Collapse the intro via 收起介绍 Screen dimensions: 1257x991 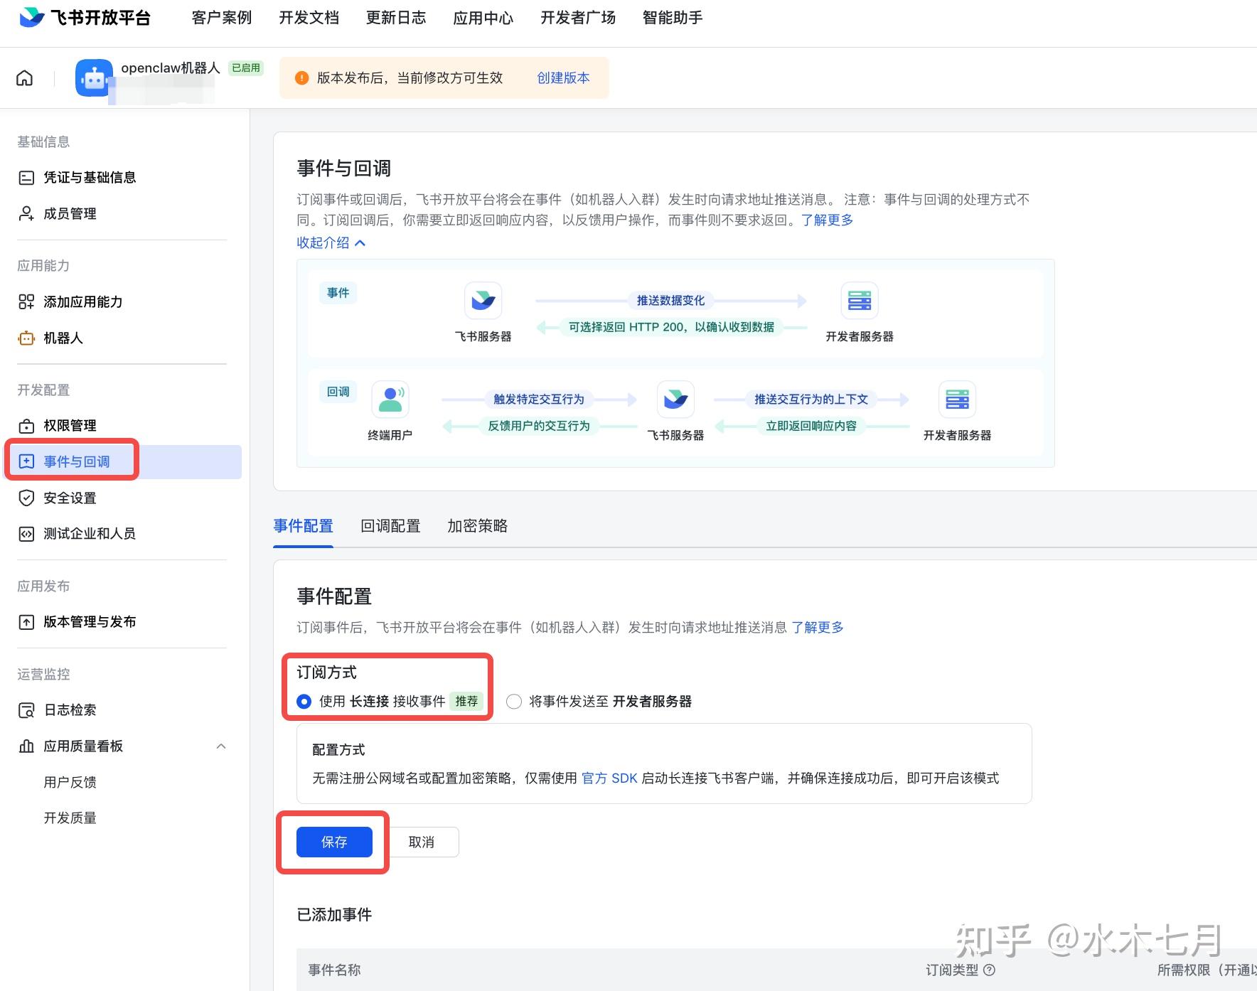pos(331,243)
